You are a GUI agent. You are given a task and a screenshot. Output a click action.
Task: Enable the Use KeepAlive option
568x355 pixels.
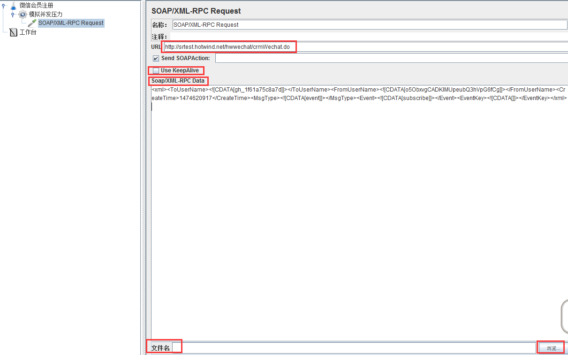coord(155,70)
